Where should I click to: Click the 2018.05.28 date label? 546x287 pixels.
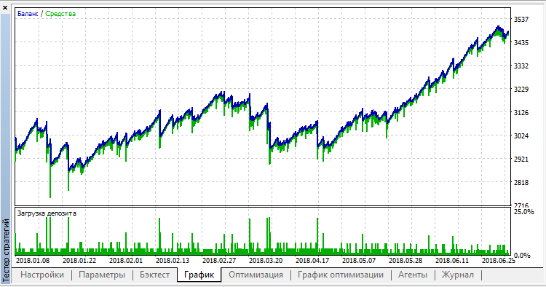405,261
